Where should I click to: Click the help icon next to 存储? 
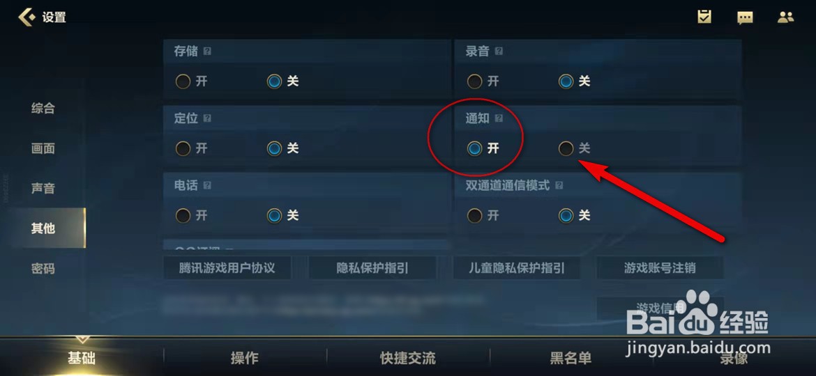pos(207,52)
